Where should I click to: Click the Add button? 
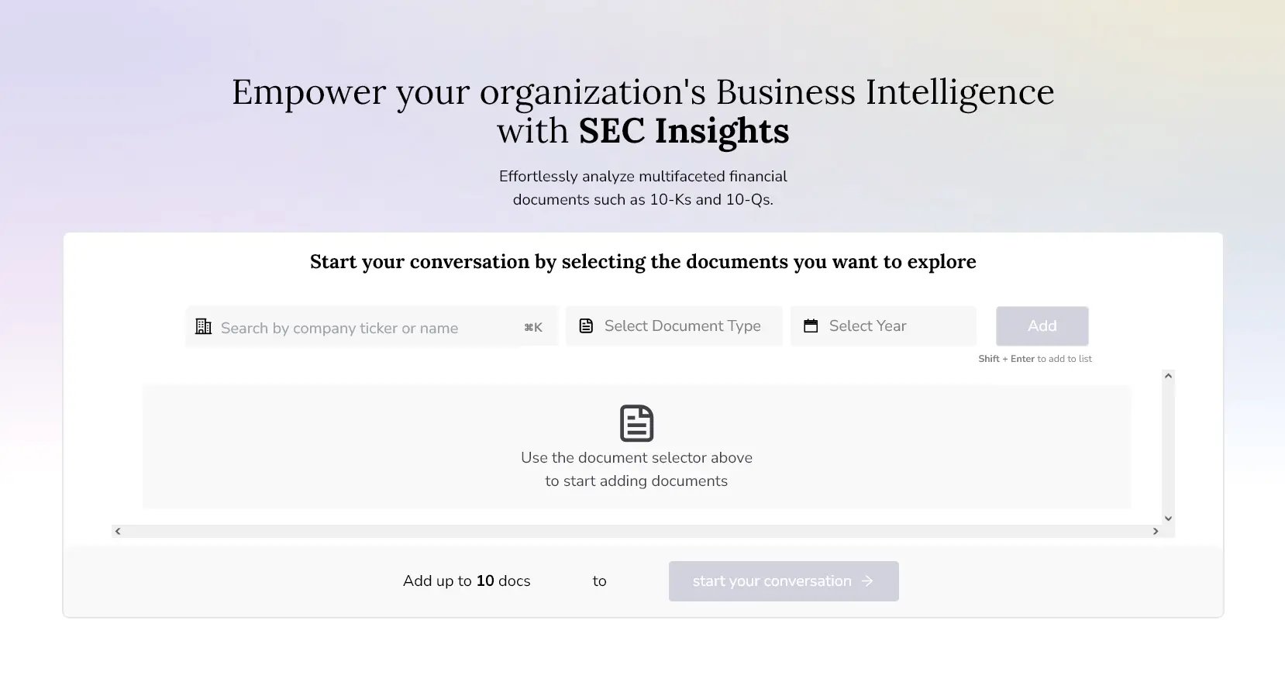point(1042,326)
